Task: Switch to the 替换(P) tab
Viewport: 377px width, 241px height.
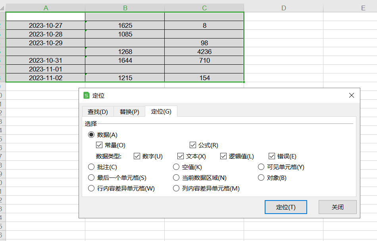Action: tap(129, 112)
